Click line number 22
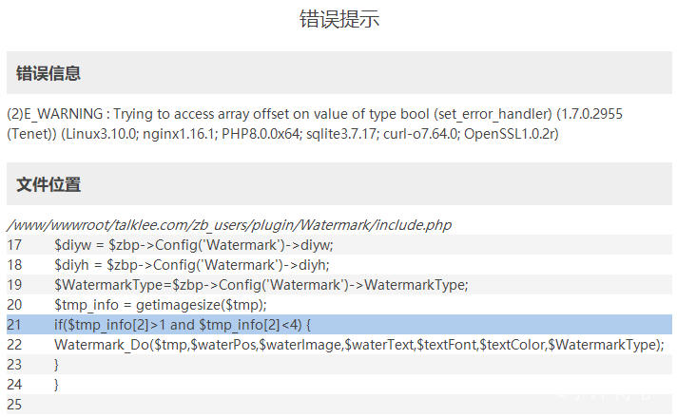 [x=14, y=345]
